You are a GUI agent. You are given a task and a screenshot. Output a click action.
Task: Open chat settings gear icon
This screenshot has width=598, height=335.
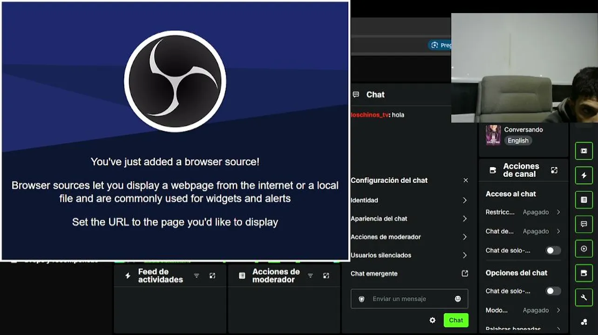[x=433, y=320]
